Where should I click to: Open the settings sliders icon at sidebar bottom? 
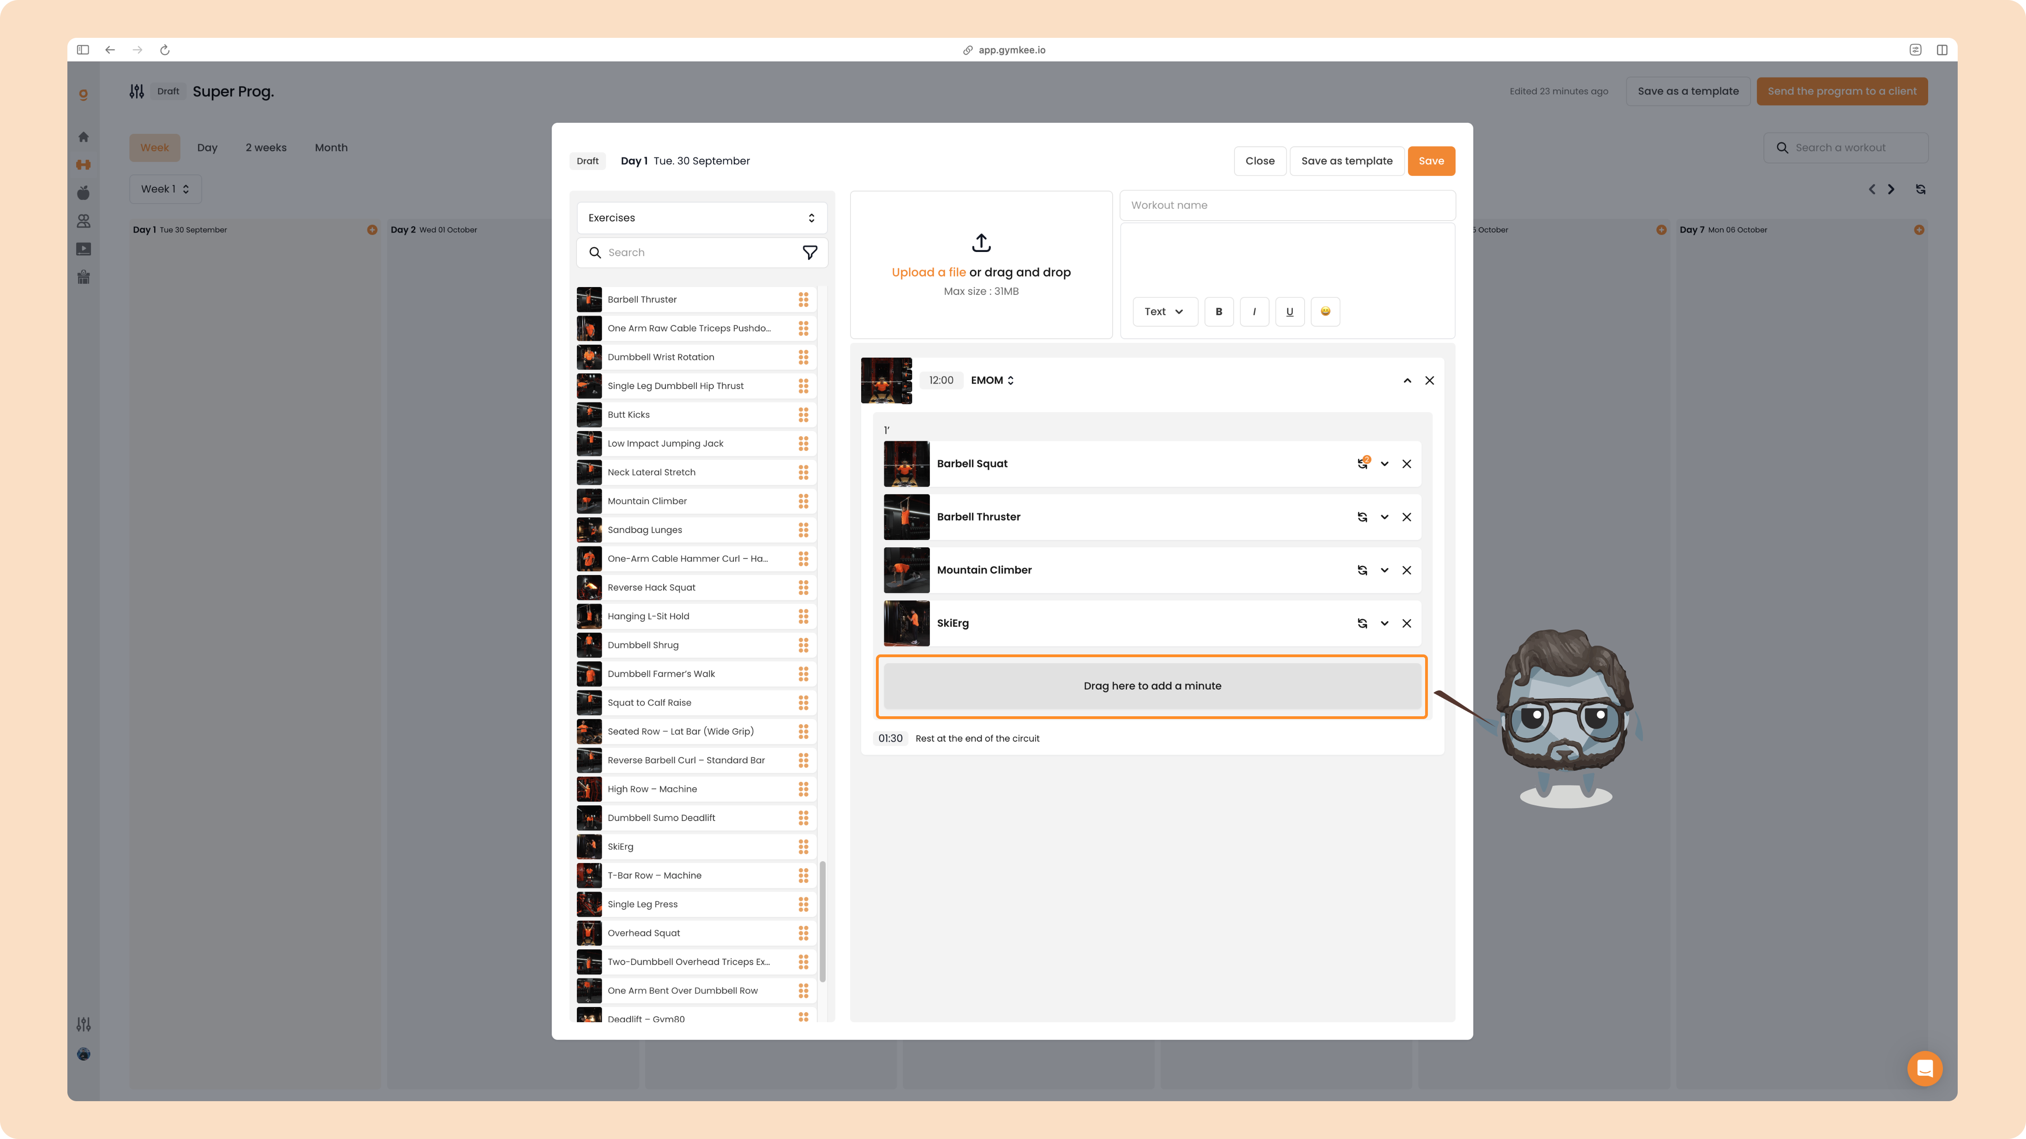tap(84, 1024)
